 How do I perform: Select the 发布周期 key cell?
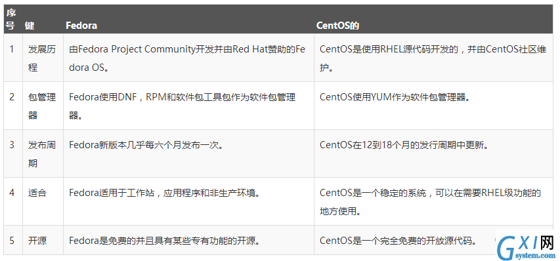pyautogui.click(x=43, y=153)
